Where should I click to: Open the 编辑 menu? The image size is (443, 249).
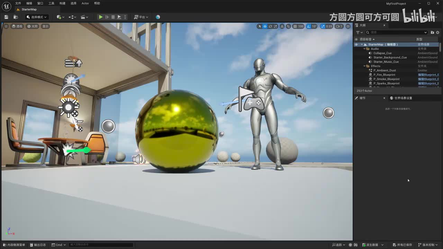coord(29,3)
